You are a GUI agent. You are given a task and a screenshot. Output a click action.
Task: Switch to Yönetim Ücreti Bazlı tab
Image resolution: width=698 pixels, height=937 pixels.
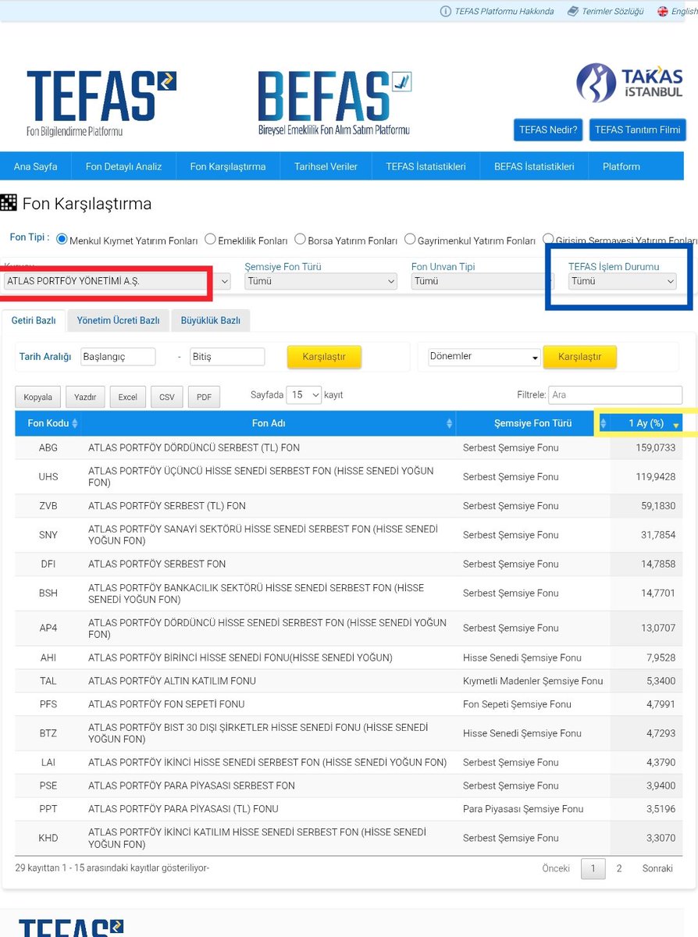pos(118,320)
